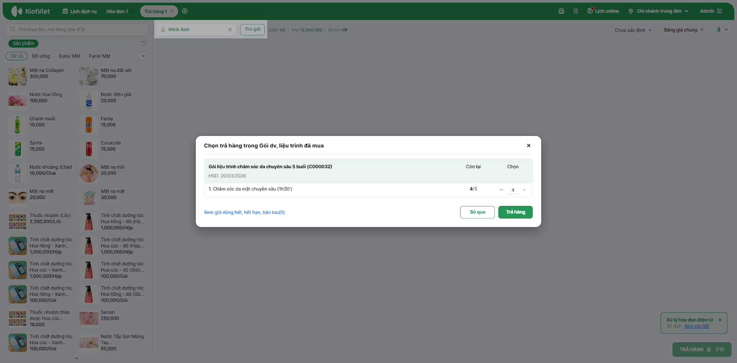
Task: Click the history clock icon
Action: [x=144, y=43]
